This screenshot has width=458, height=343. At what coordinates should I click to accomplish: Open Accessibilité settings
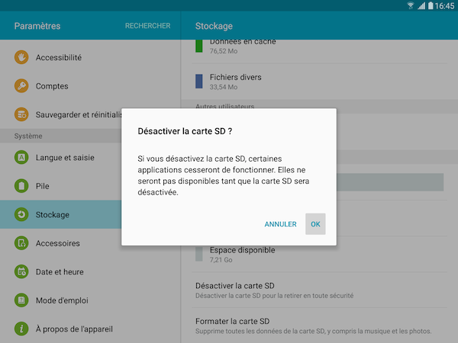90,57
